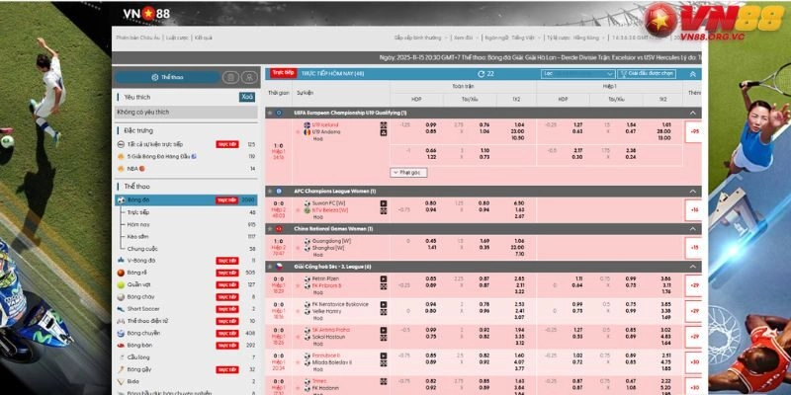Favorite the Giải Cộng hoà Séc 3. League star
This screenshot has width=791, height=395.
(270, 267)
